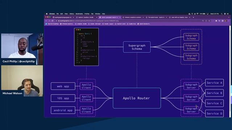
Task: Click the android app box
Action: [x=63, y=110]
